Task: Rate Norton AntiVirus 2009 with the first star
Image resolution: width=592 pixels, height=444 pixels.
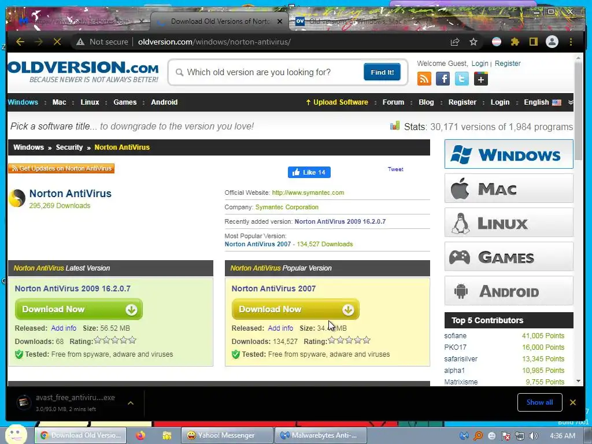Action: click(98, 340)
